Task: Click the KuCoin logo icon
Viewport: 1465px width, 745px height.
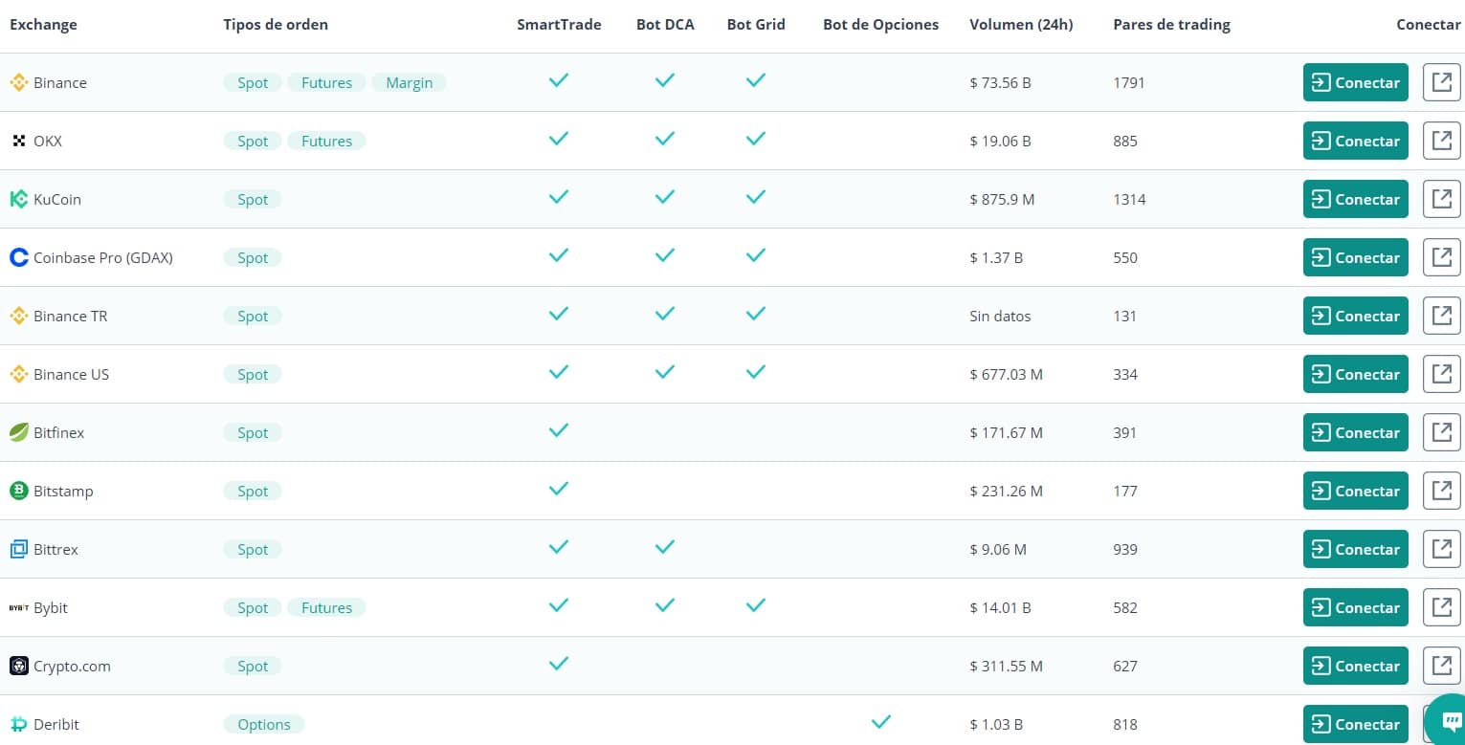Action: click(18, 199)
